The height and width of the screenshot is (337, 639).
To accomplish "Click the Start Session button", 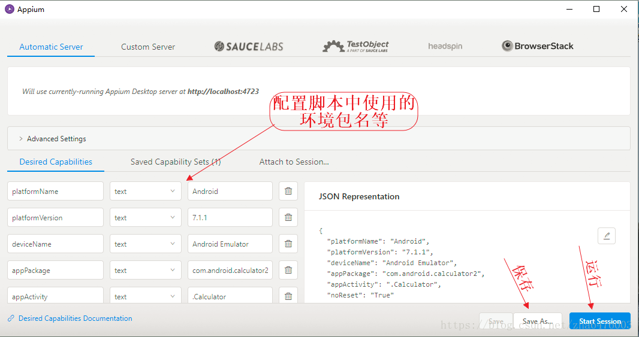I will click(x=600, y=321).
